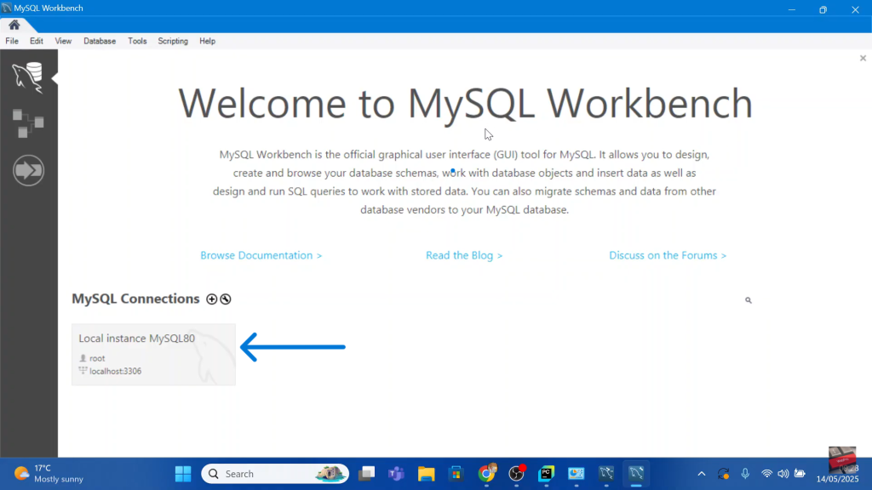Viewport: 872px width, 490px height.
Task: Open Wi-Fi network settings in tray
Action: [x=767, y=474]
